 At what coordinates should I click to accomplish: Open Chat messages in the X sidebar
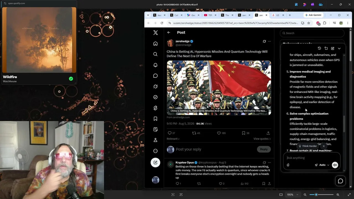155,76
